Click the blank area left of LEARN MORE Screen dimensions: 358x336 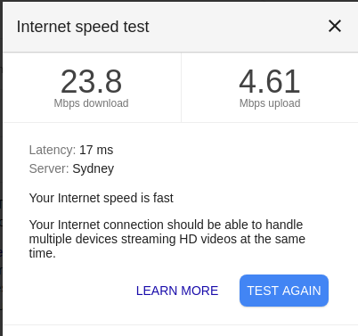point(80,291)
